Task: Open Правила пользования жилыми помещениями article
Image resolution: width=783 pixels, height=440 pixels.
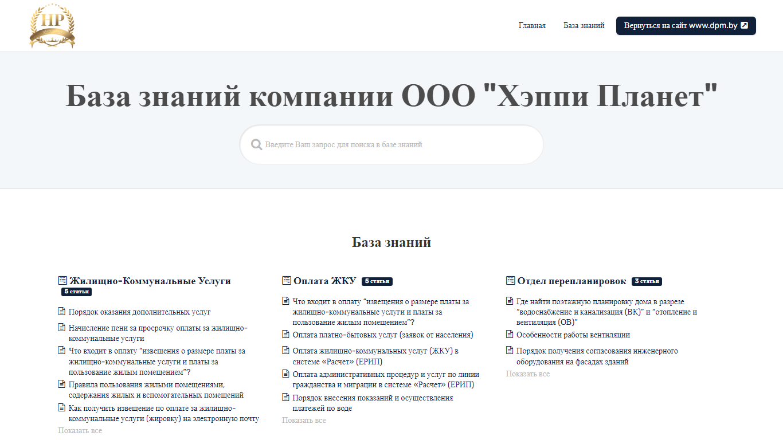Action: pyautogui.click(x=156, y=390)
